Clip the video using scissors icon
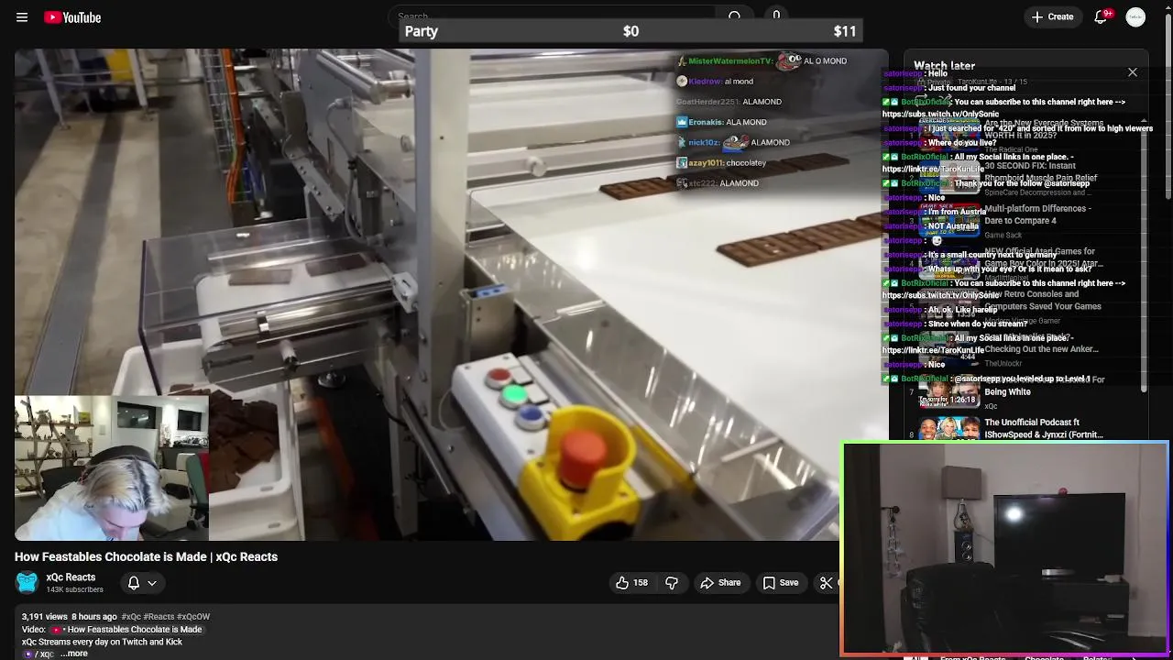 pos(826,583)
